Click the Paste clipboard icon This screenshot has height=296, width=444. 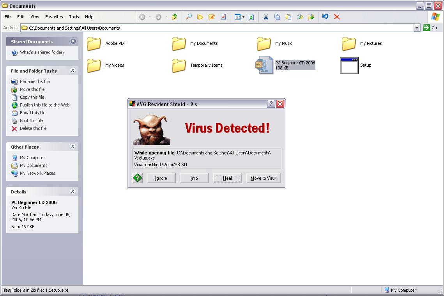coord(288,17)
